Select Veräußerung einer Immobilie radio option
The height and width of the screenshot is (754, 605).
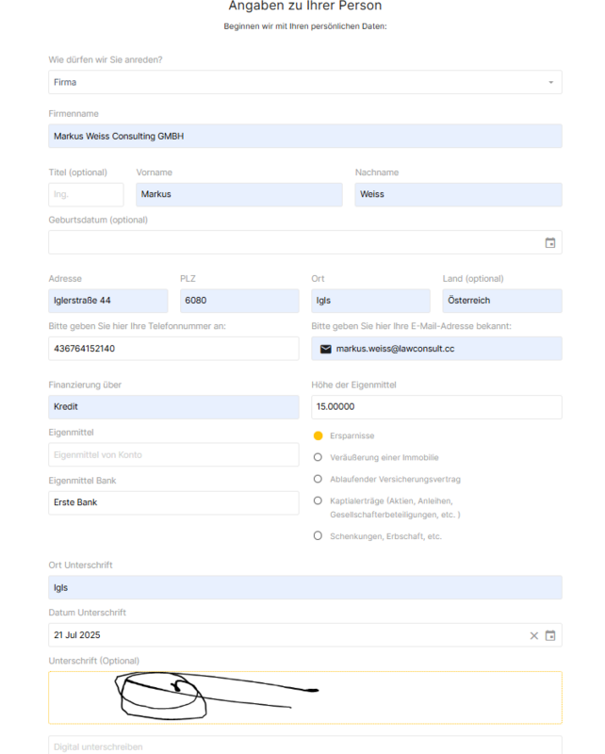coord(319,457)
